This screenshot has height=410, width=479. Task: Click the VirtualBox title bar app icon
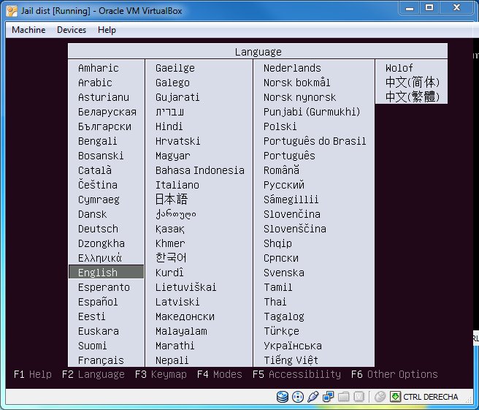tap(12, 11)
